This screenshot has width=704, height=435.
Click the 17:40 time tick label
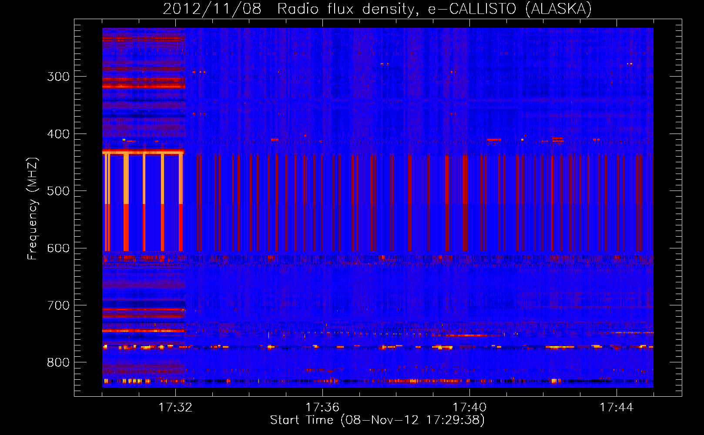coord(469,408)
